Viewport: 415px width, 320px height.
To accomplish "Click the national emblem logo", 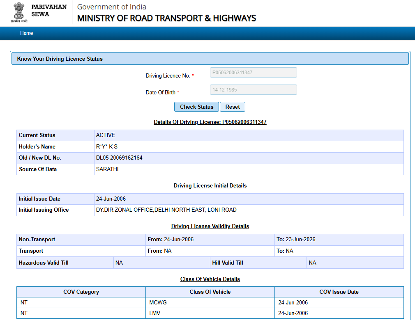I will click(19, 12).
